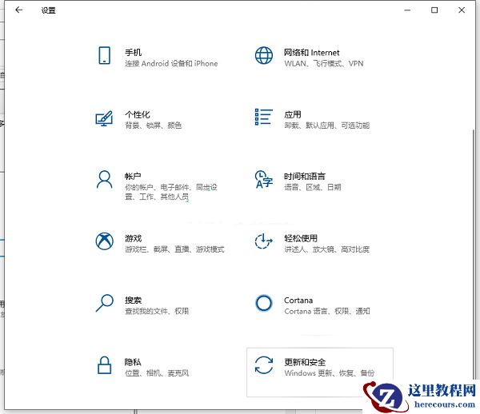Click the accounts (帐户) person icon
Image resolution: width=480 pixels, height=414 pixels.
[x=104, y=180]
